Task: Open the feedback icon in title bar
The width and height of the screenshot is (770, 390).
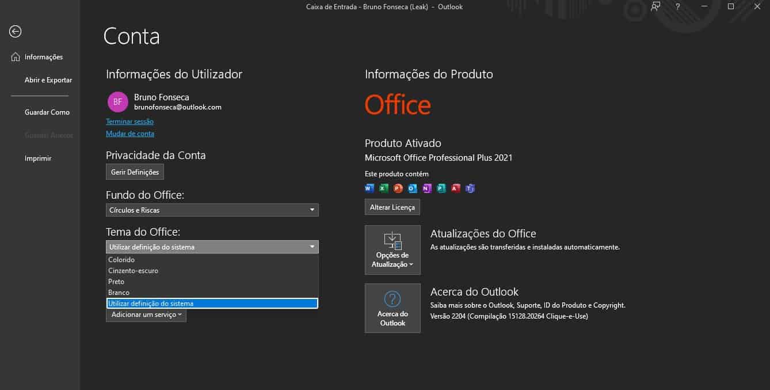Action: [655, 6]
